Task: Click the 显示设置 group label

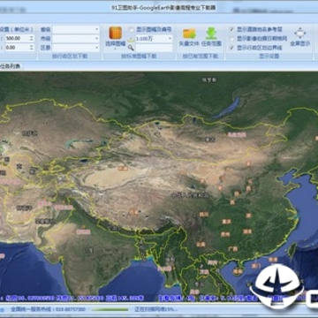Action: (x=269, y=57)
